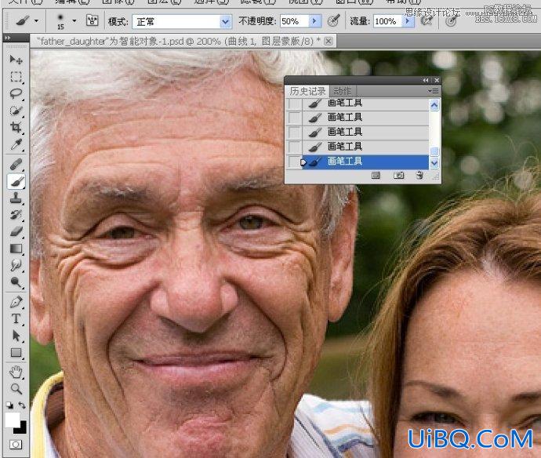Set history brush source on selected 画笔工具 state
Screen dimensions: 541x458
point(294,162)
